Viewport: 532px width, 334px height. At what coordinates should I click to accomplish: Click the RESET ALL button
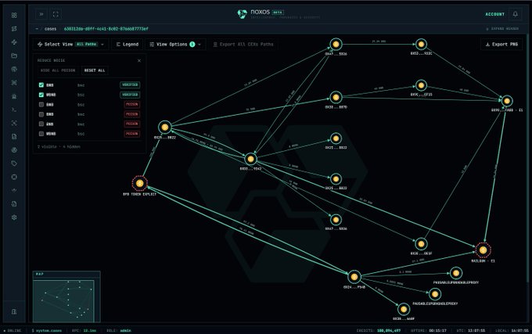coord(95,70)
